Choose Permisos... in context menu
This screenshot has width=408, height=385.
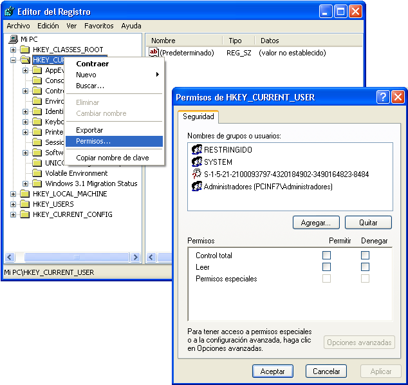(x=114, y=141)
